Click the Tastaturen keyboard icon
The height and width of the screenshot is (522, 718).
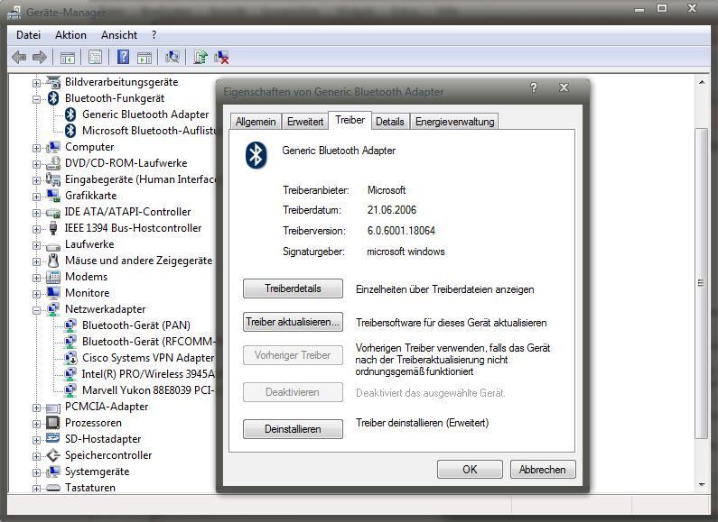53,488
